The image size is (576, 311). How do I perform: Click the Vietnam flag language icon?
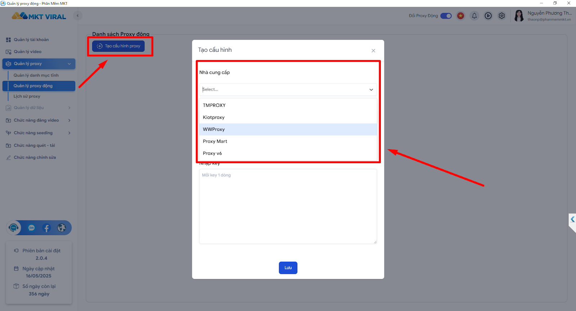[x=460, y=16]
